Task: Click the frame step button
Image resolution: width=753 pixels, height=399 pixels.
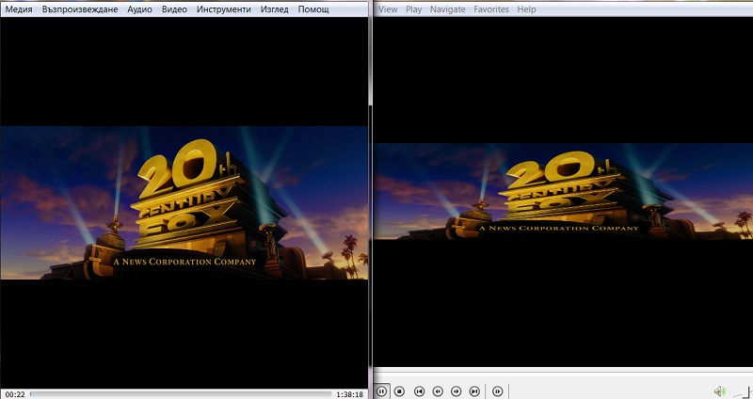Action: (x=497, y=391)
